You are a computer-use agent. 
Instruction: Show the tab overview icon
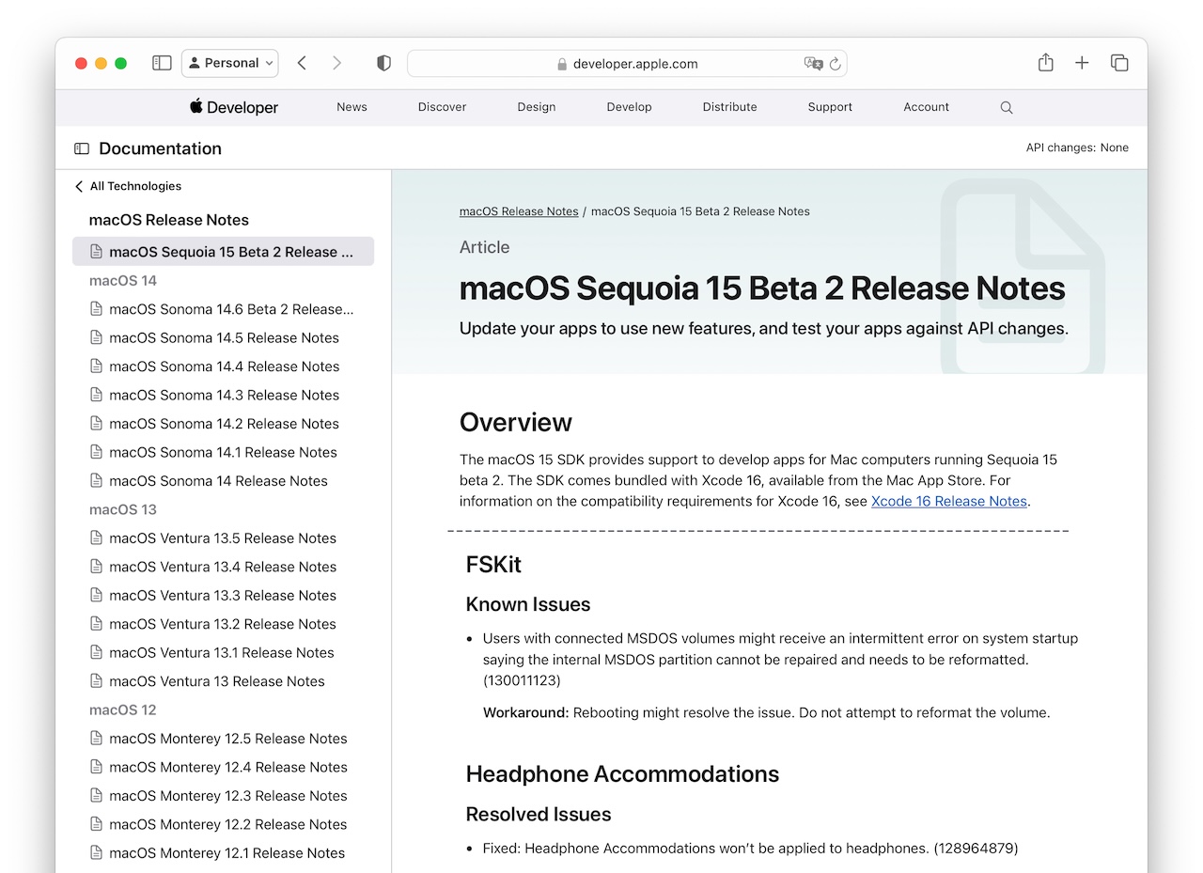click(x=1119, y=63)
